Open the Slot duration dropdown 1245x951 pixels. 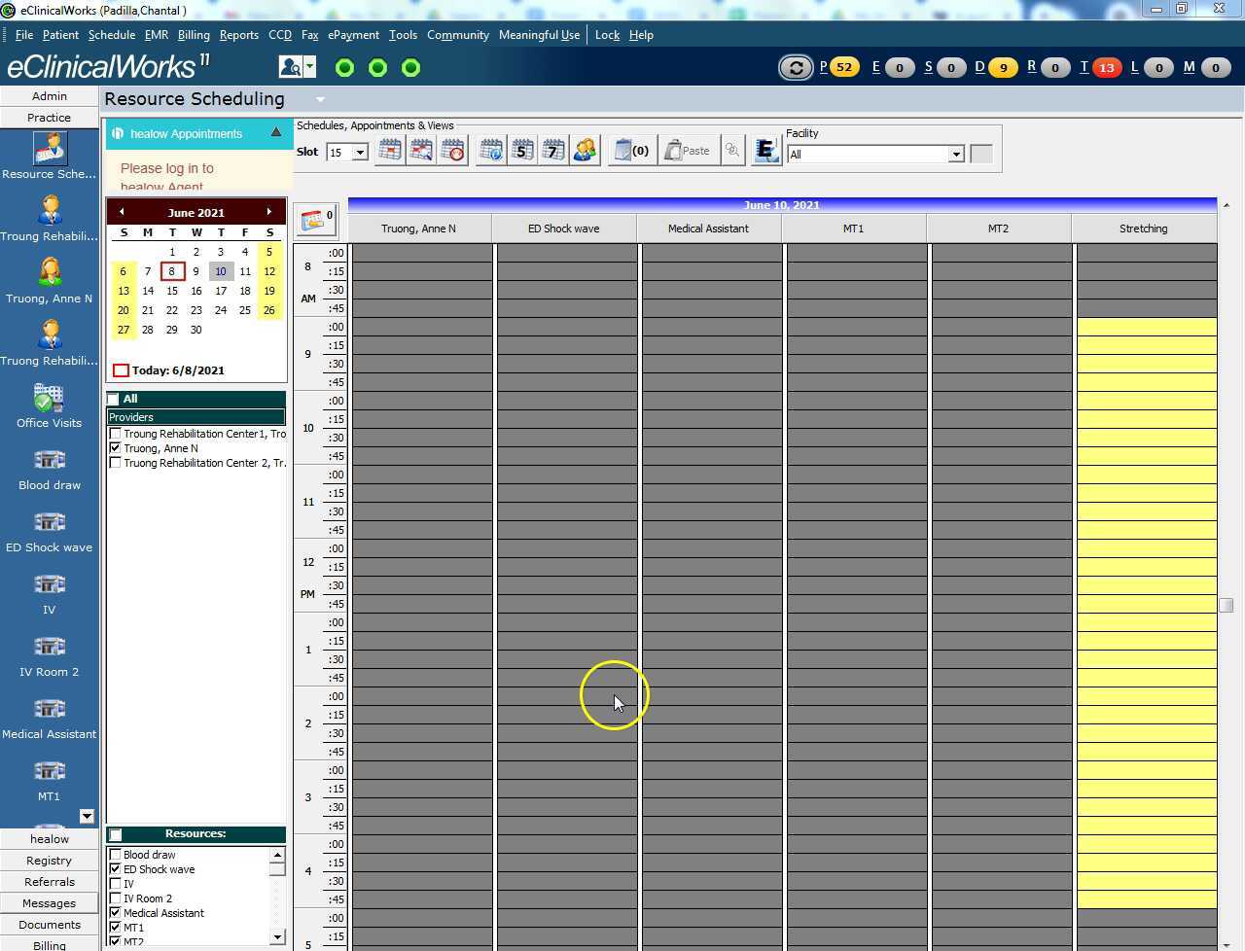click(360, 153)
